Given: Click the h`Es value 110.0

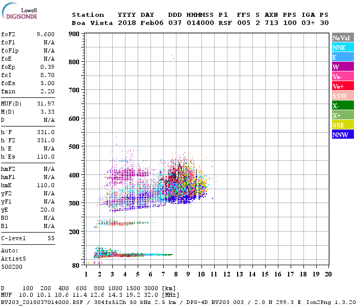Looking at the screenshot, I should (45, 157).
